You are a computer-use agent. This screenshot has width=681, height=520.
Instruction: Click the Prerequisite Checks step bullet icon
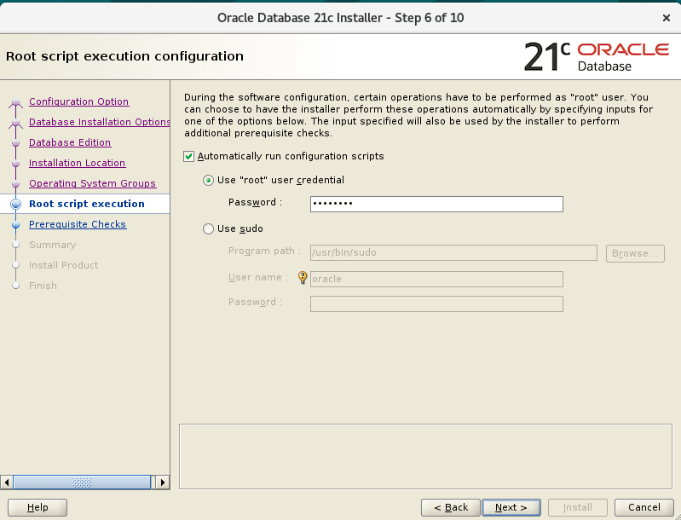point(15,224)
